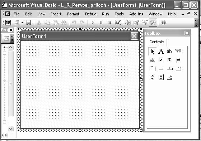Save the project with the floppy disk icon

(x=29, y=23)
